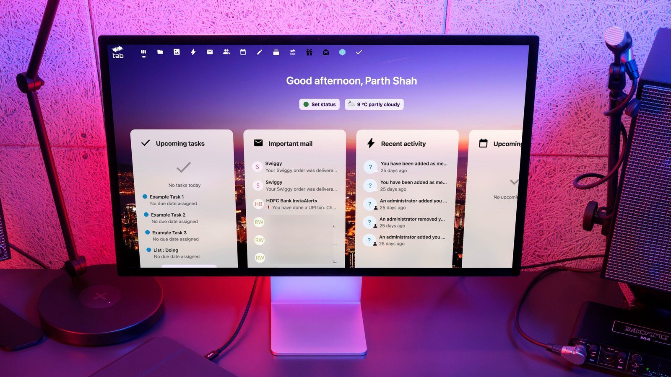This screenshot has height=377, width=671.
Task: Open the Mail app in the top bar
Action: (210, 52)
